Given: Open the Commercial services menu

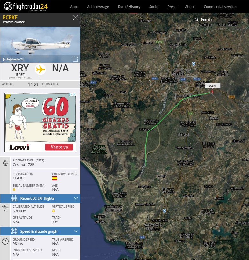Looking at the screenshot, I should 220,7.
